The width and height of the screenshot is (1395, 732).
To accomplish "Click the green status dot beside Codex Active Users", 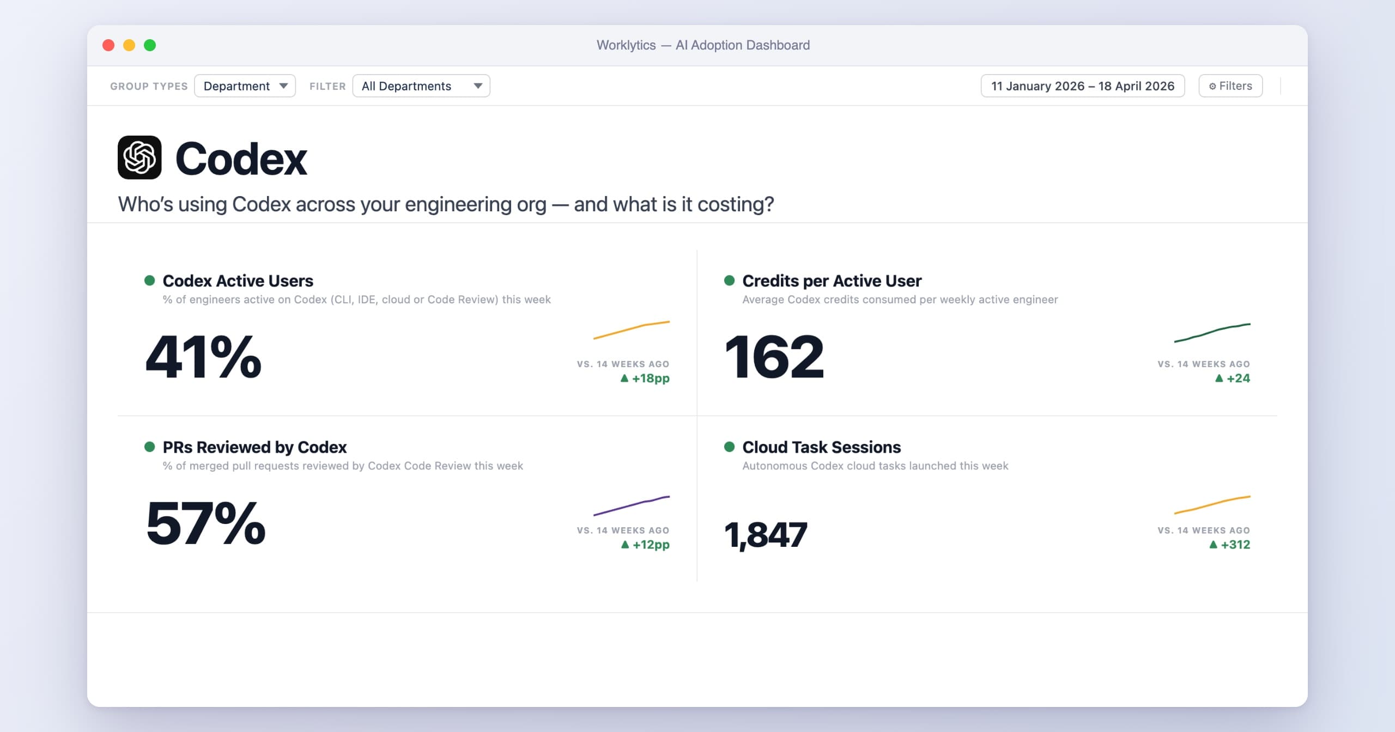I will point(149,280).
